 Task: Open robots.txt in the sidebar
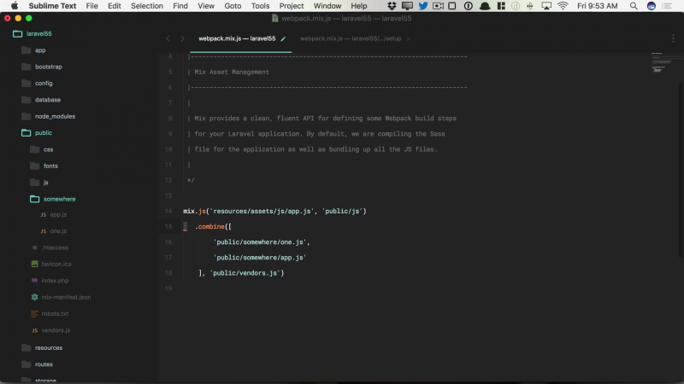(55, 314)
